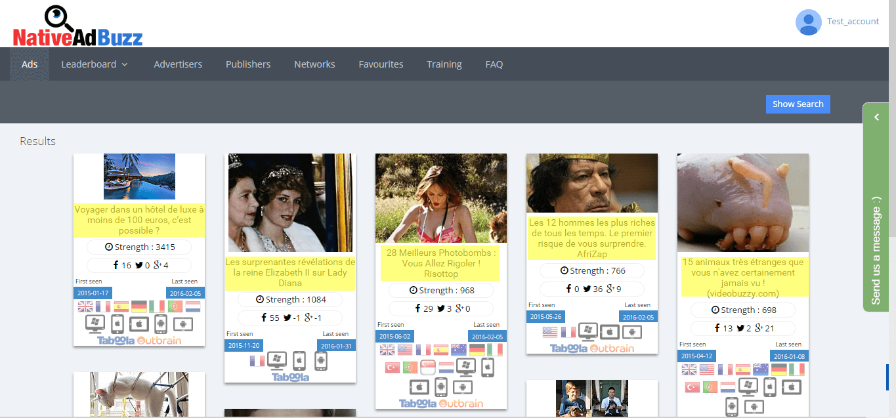896x418 pixels.
Task: Click the Strength clock icon on the Photobombs ad
Action: coord(414,290)
